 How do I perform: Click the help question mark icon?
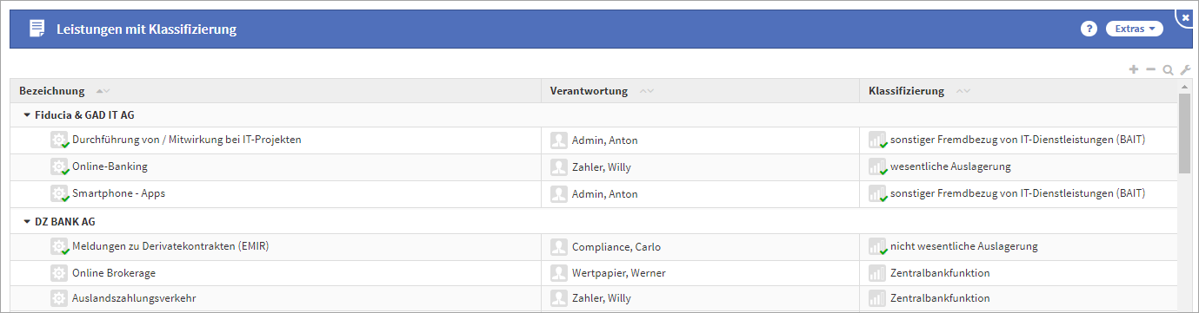(1089, 29)
